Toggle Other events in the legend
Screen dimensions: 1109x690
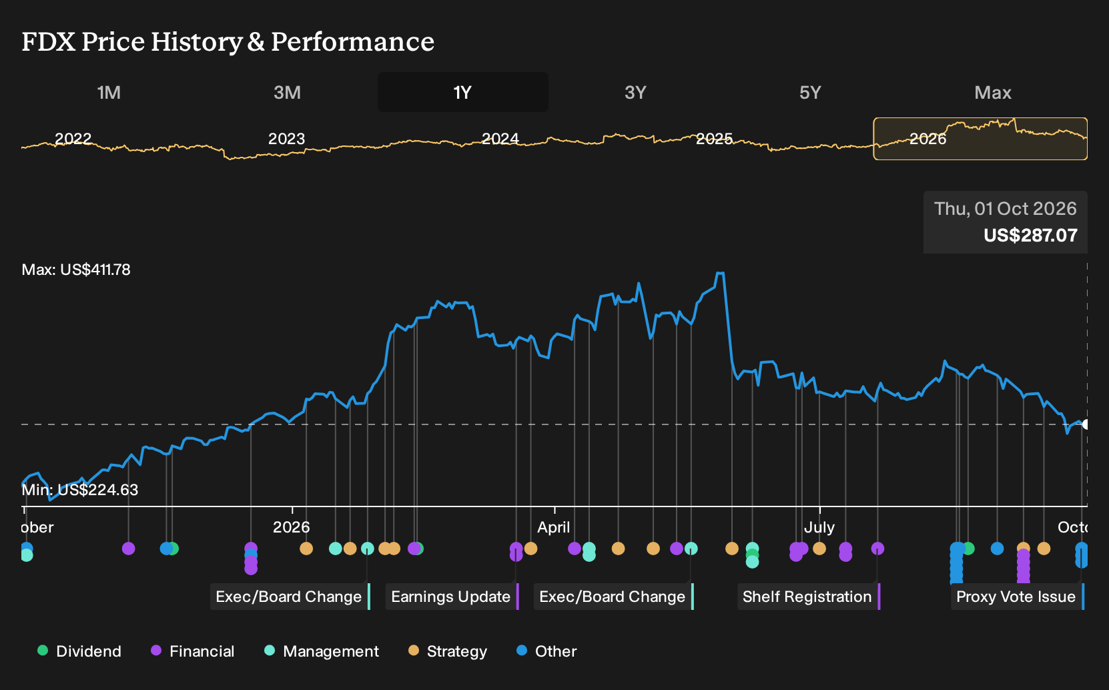(546, 651)
